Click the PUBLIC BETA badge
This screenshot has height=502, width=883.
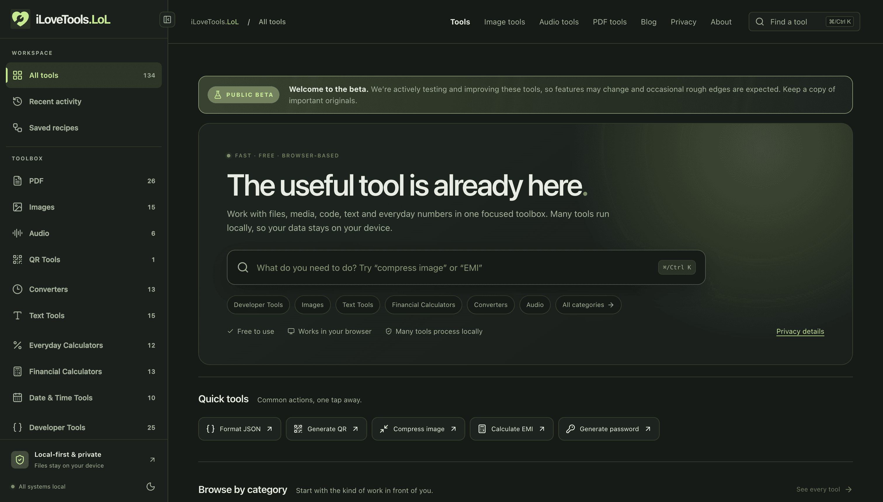244,94
